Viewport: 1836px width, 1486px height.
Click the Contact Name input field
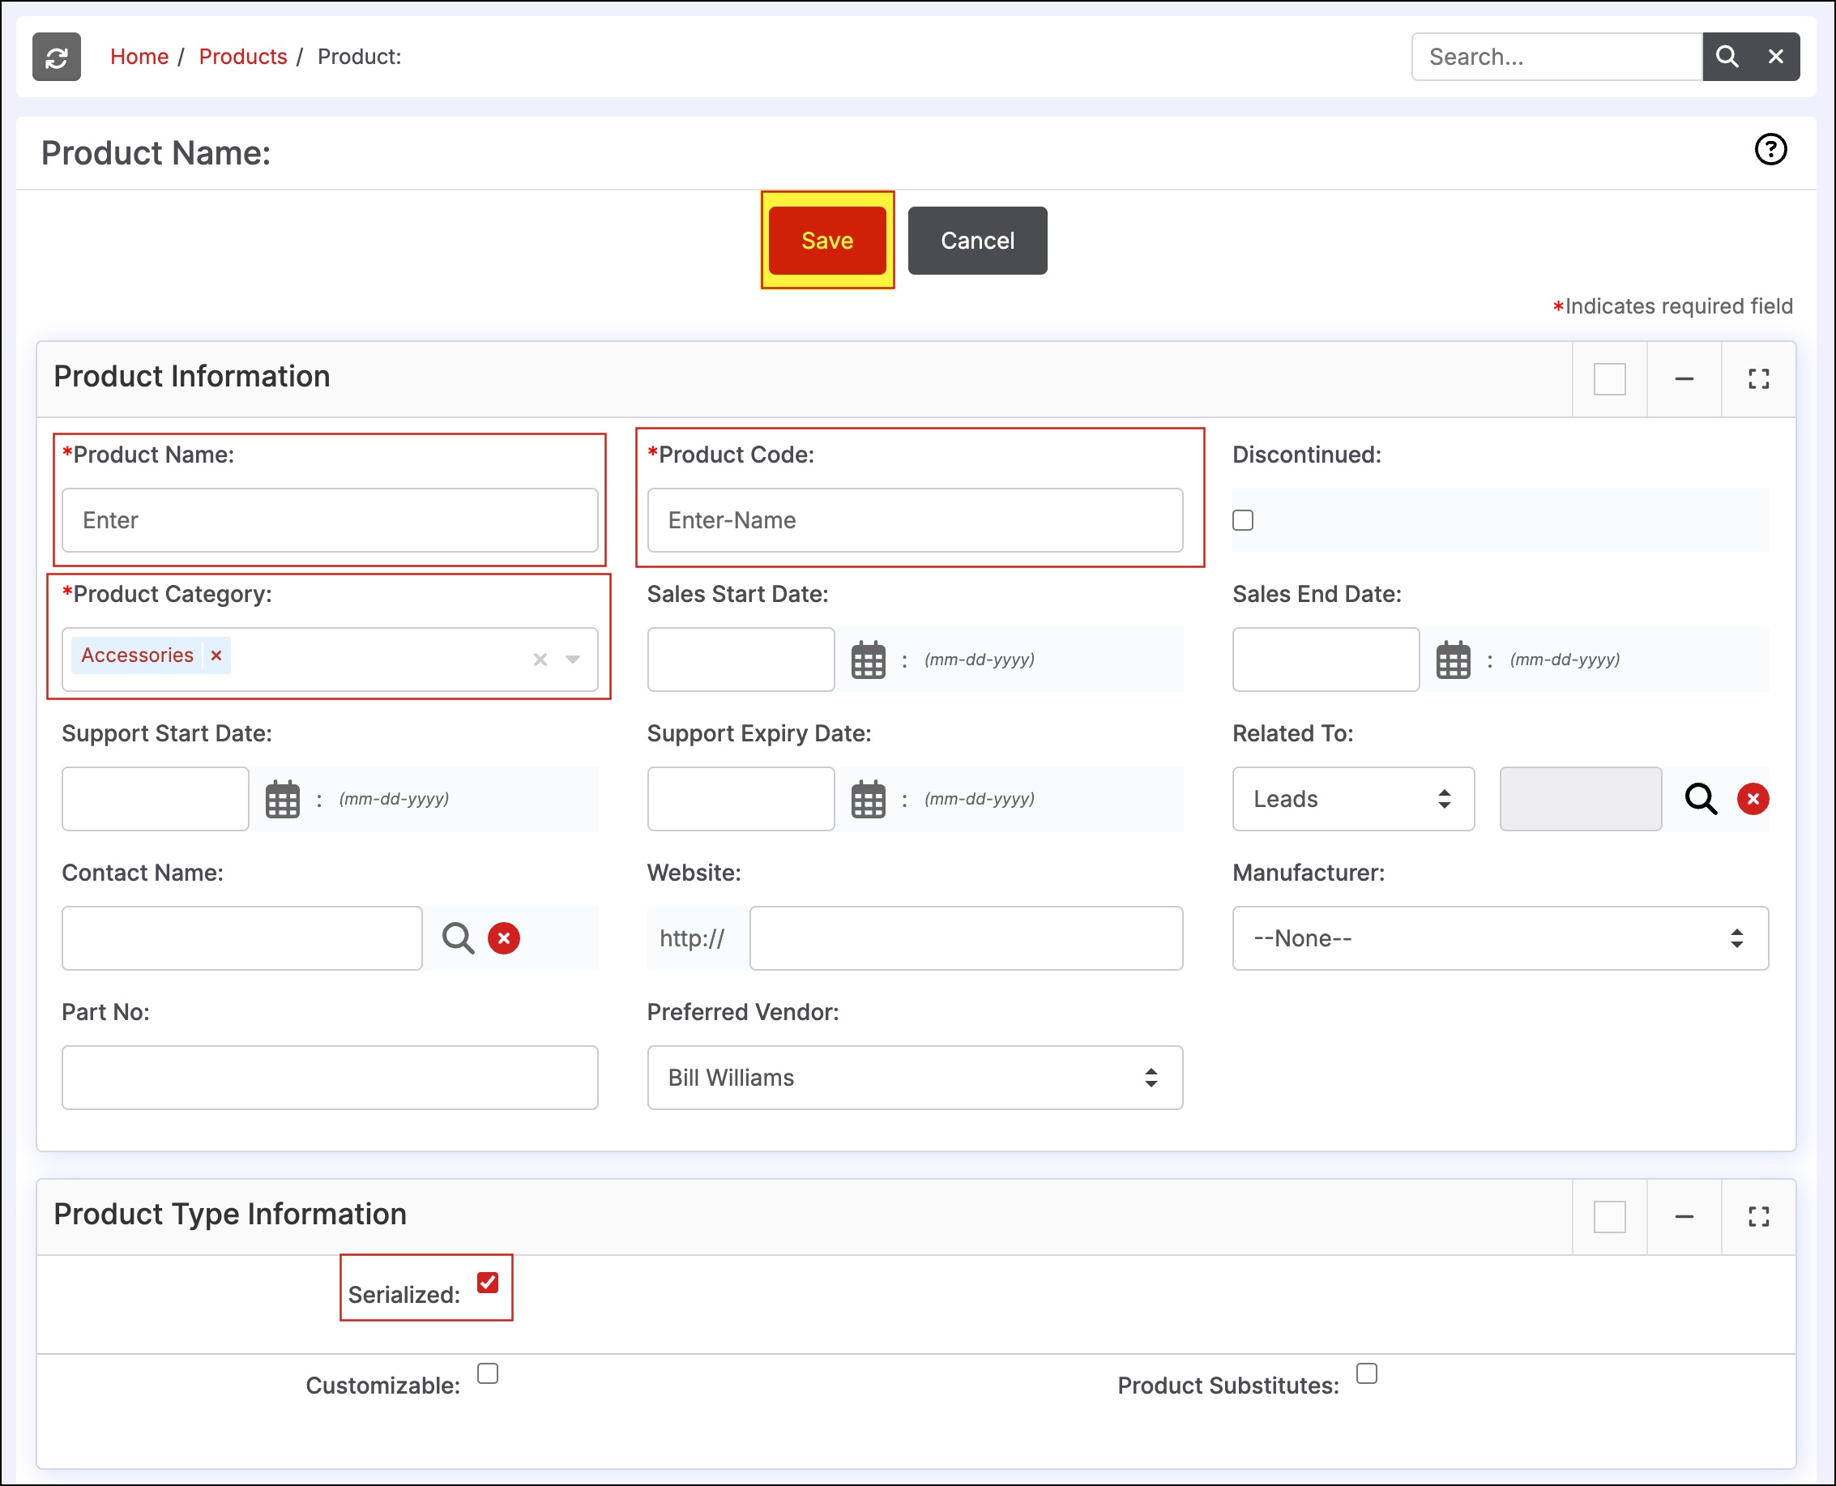pos(241,939)
